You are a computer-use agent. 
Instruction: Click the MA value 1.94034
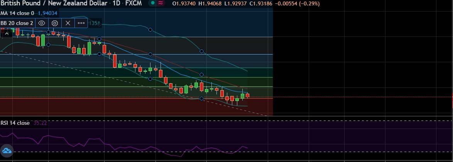[48, 13]
